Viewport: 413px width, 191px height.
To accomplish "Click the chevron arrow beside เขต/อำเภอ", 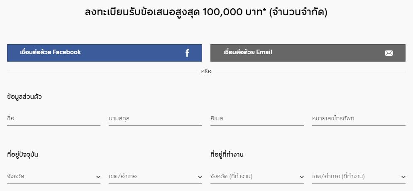I will (200, 177).
